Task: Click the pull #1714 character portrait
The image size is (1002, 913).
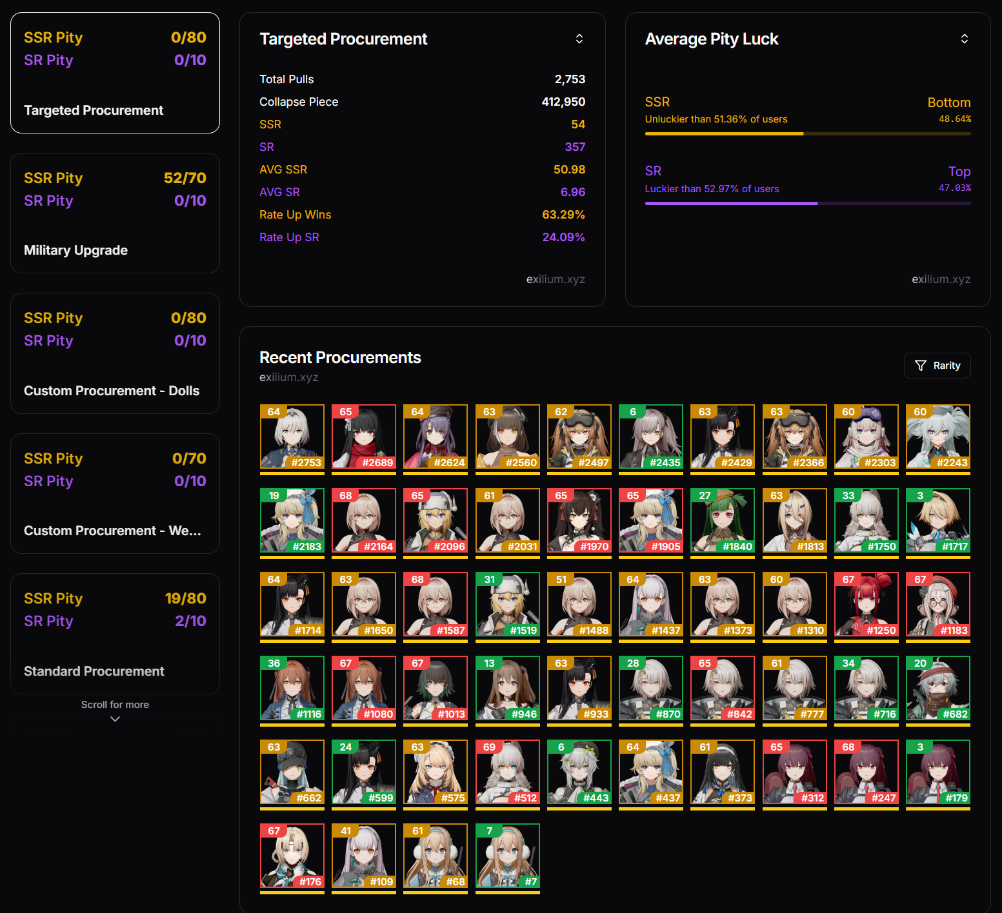Action: point(292,604)
